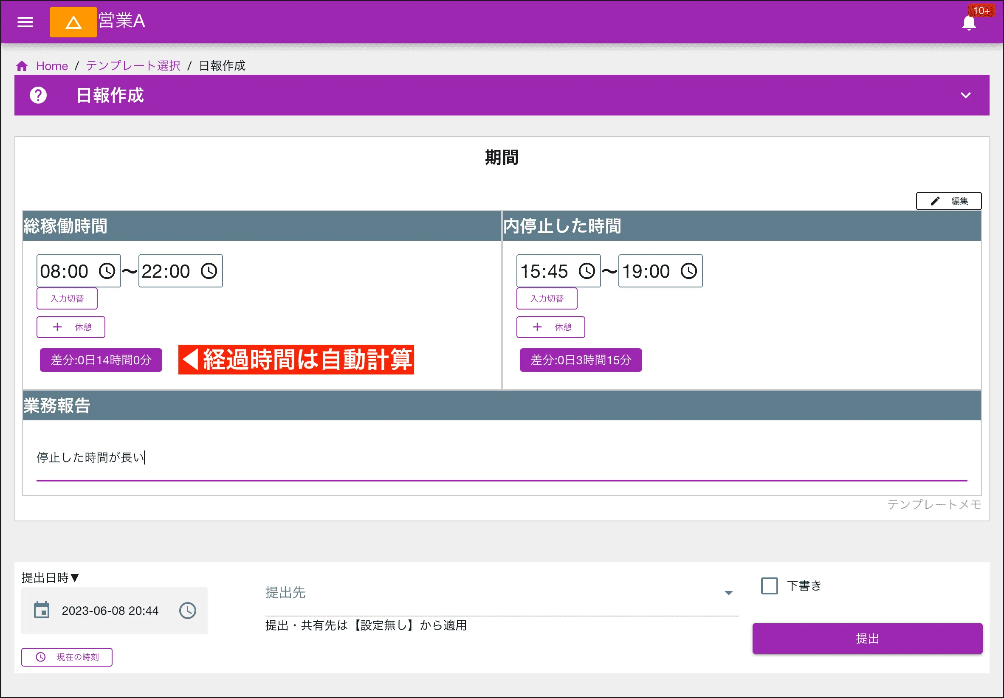This screenshot has width=1004, height=698.
Task: Open the hamburger navigation menu
Action: 25,22
